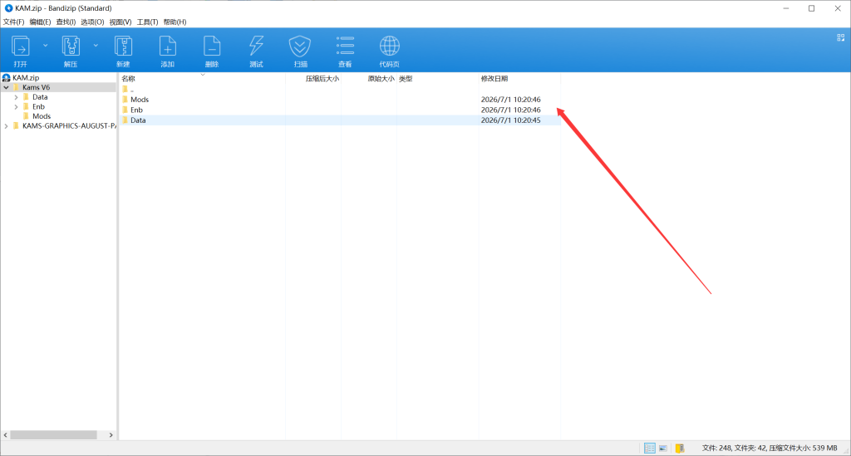This screenshot has width=851, height=456.
Task: Minimize the Bandizip window
Action: pos(786,8)
